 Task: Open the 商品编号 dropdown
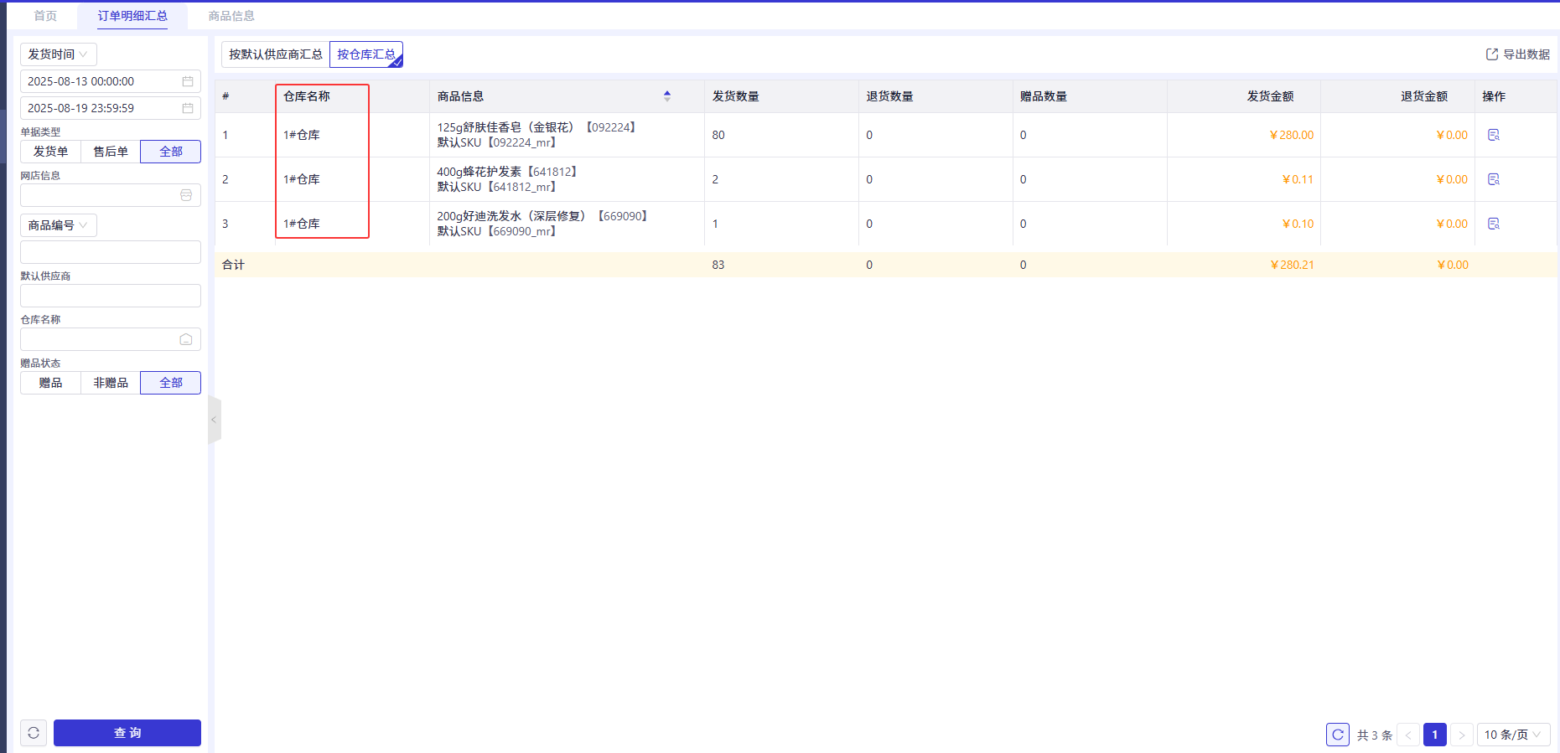pos(59,225)
